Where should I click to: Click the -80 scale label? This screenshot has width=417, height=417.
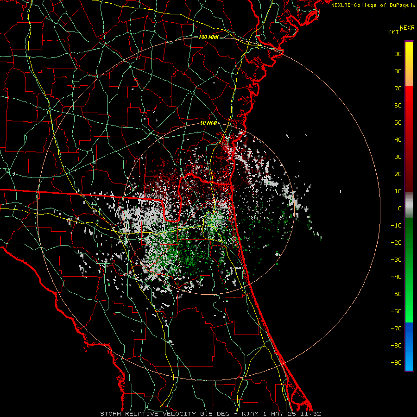click(396, 346)
